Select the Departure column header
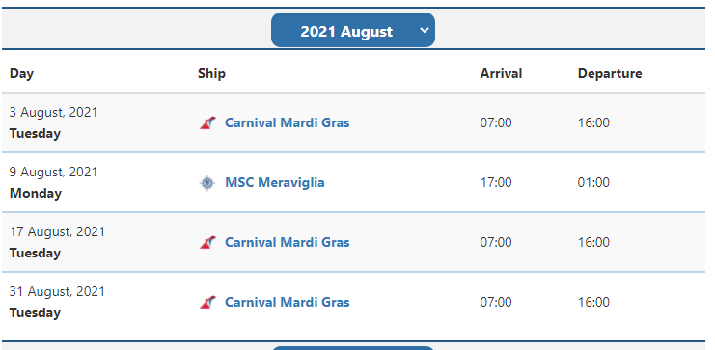 click(610, 73)
